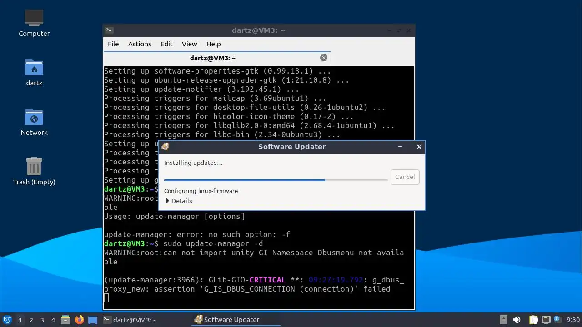The height and width of the screenshot is (327, 582).
Task: Open the terminal View menu
Action: pyautogui.click(x=190, y=44)
